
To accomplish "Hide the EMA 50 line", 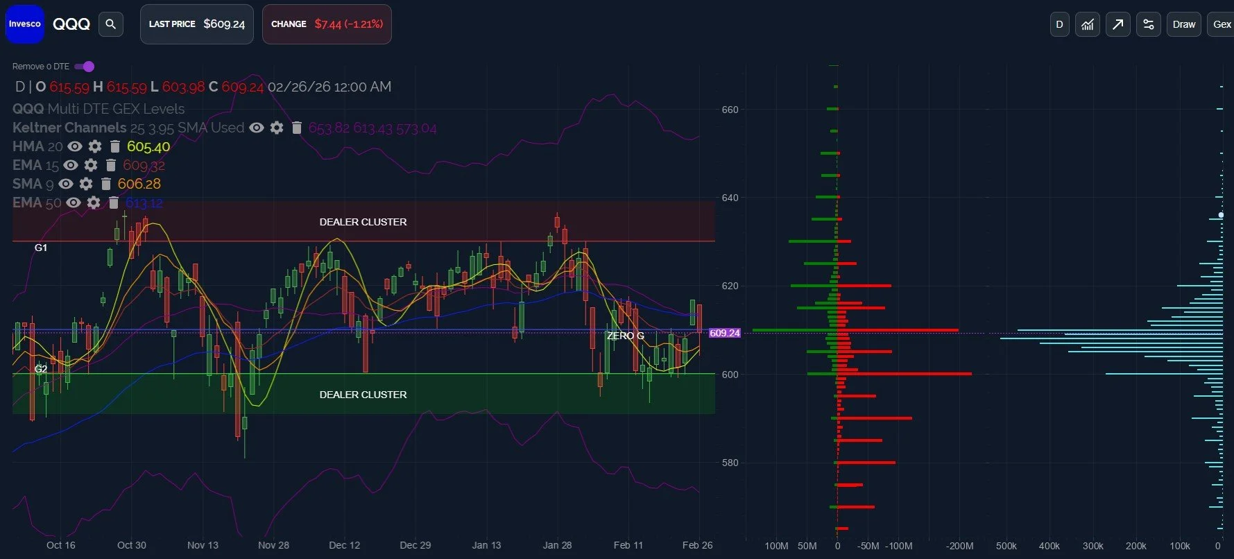I will coord(74,203).
